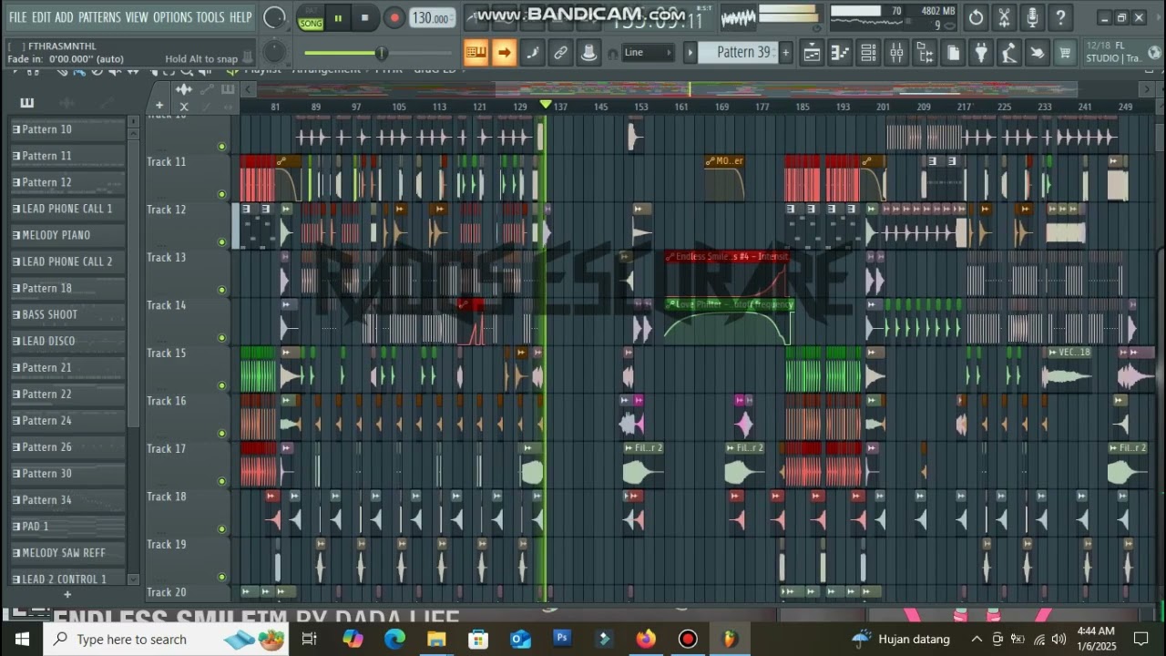Click plus button next to Pattern 39
1166x656 pixels.
pos(785,53)
